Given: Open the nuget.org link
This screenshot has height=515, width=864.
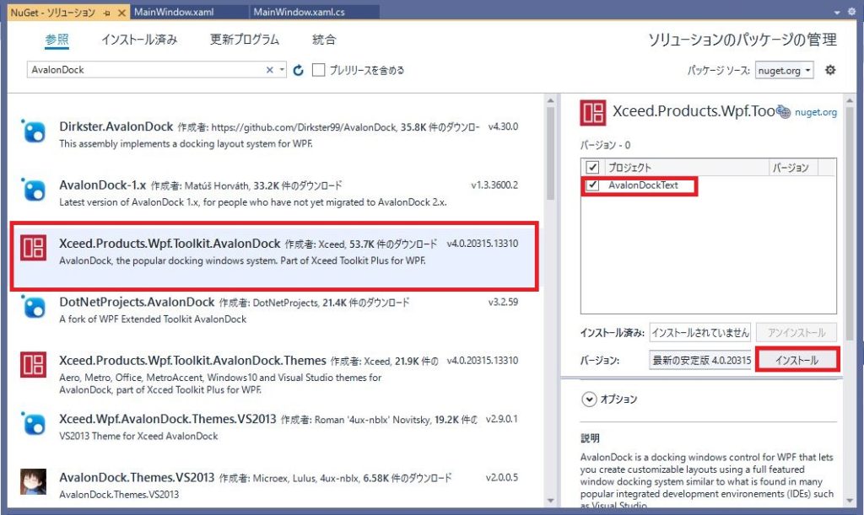Looking at the screenshot, I should click(x=816, y=112).
